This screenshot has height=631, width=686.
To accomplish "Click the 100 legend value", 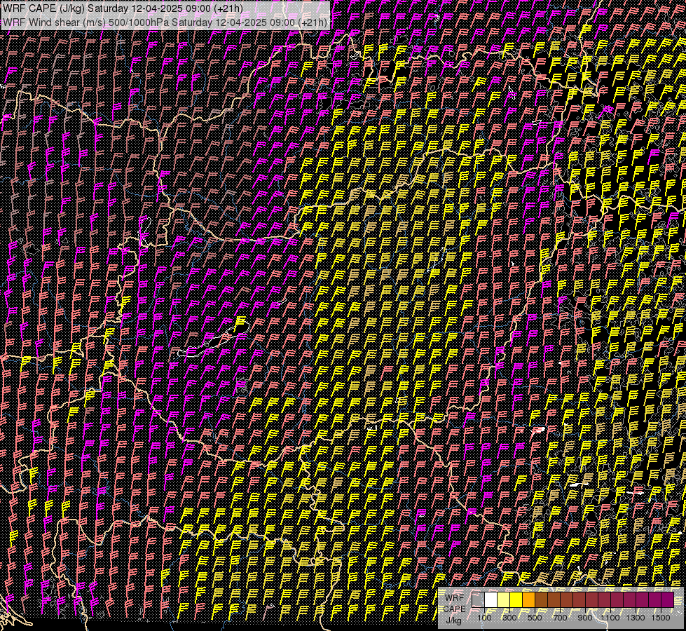I will pos(484,618).
